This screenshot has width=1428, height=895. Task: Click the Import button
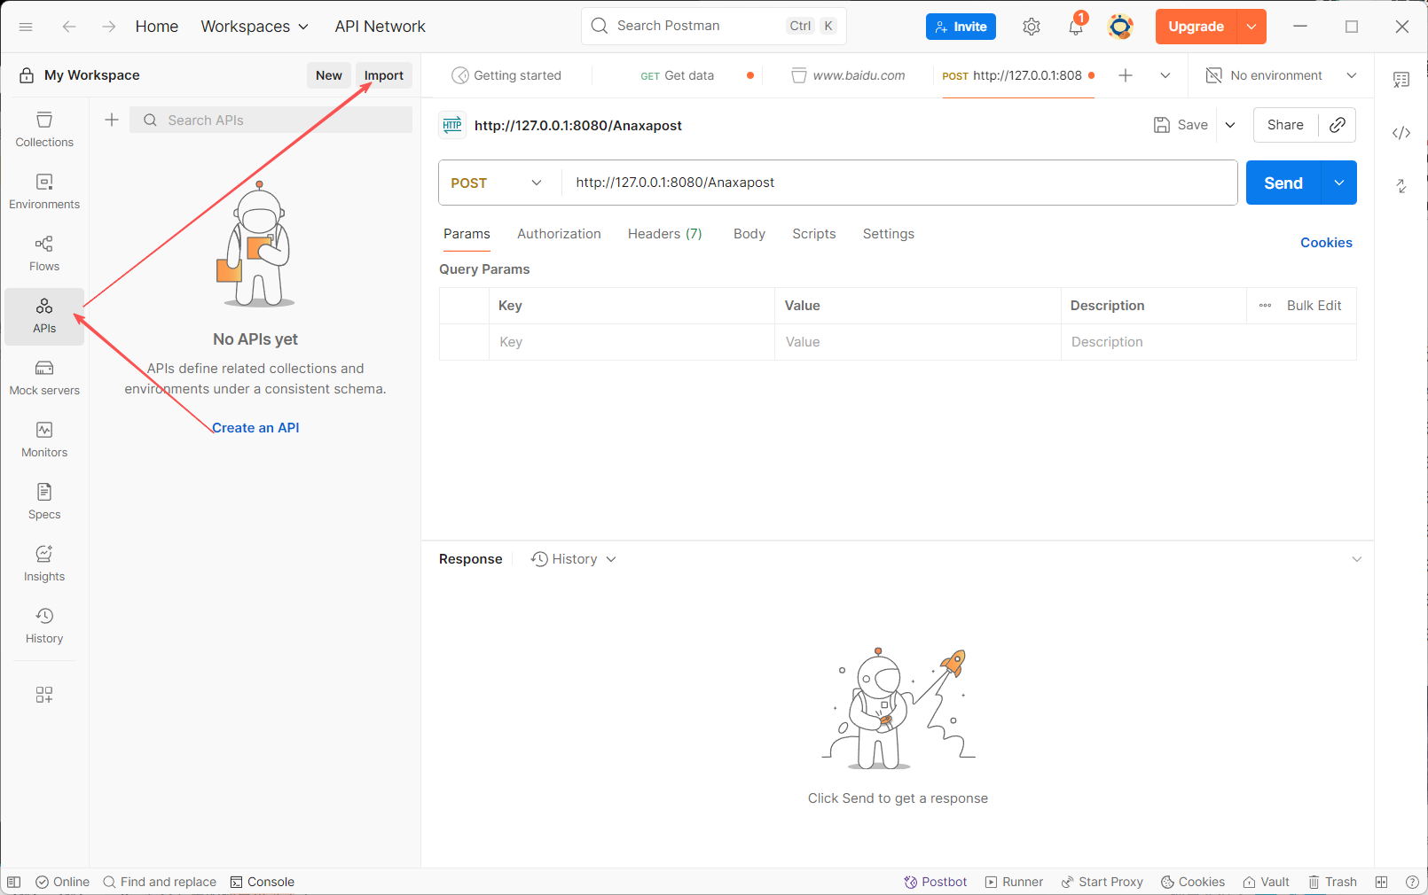click(384, 75)
